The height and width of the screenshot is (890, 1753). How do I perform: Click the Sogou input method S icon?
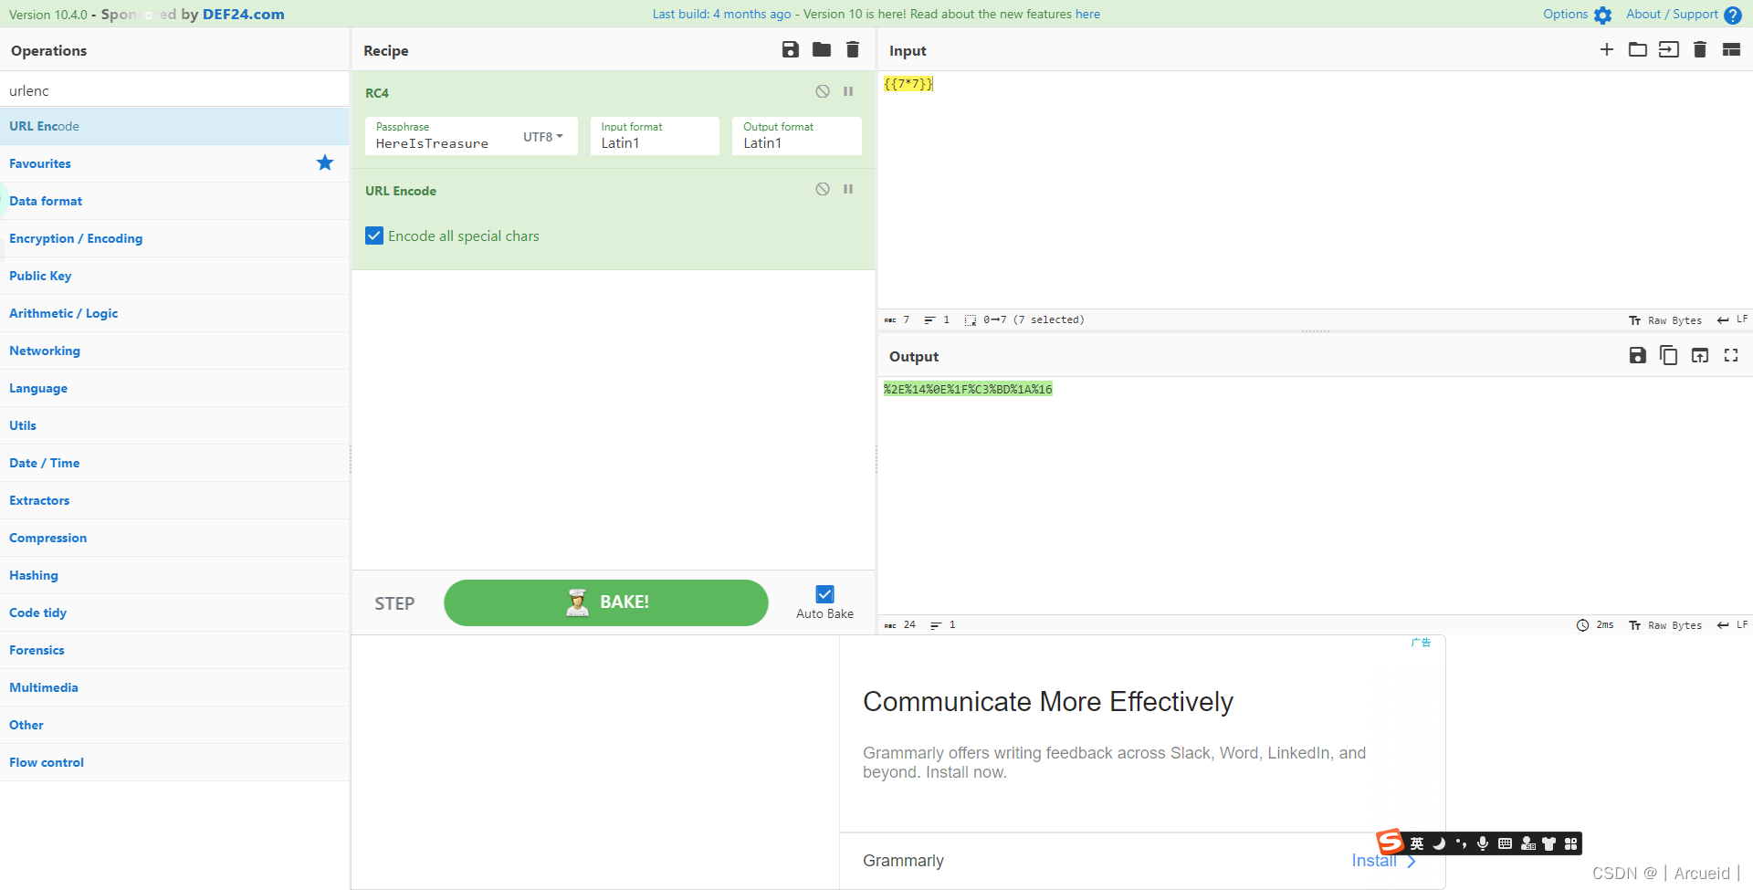coord(1390,842)
